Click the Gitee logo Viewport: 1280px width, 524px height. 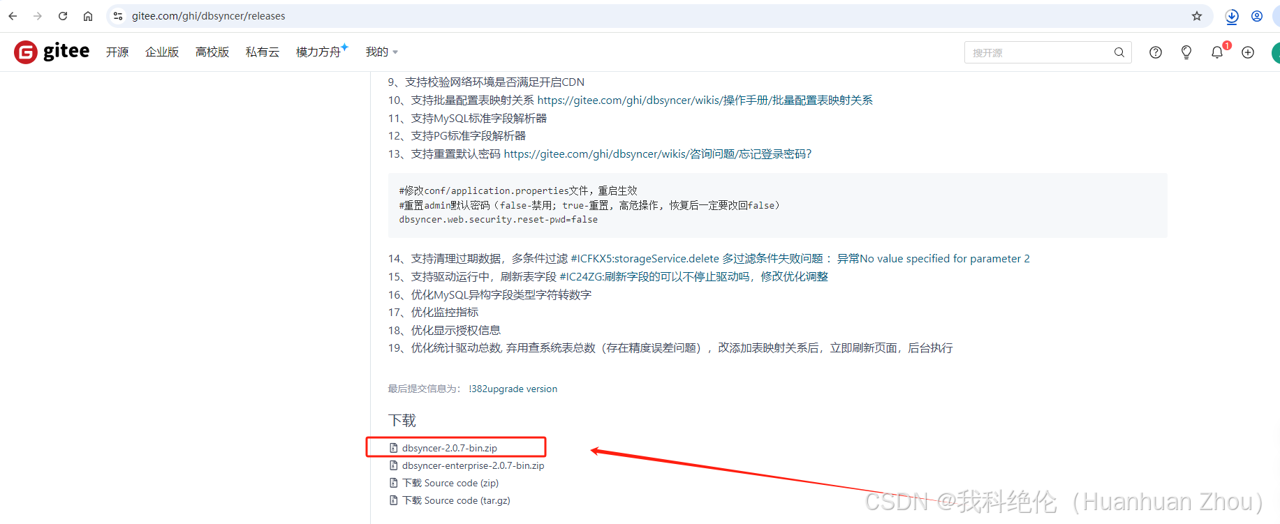coord(52,52)
